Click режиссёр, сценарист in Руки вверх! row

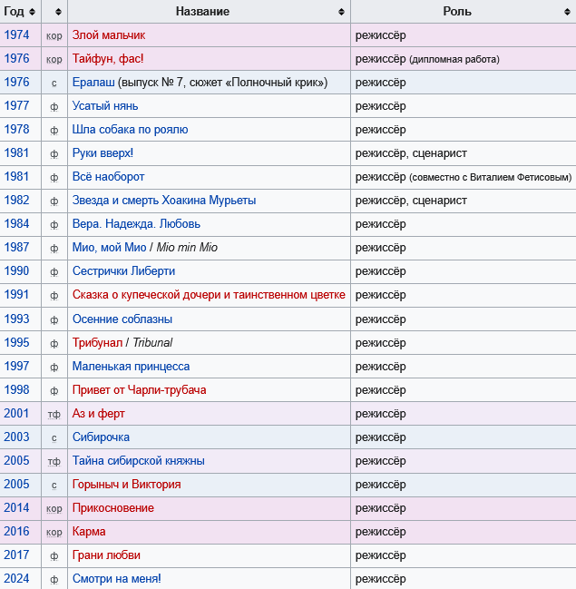pos(411,153)
